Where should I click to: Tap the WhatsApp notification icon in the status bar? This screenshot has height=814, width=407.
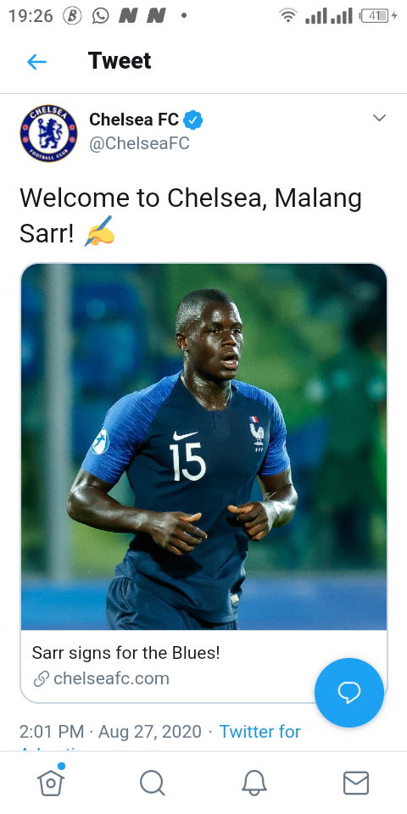100,16
